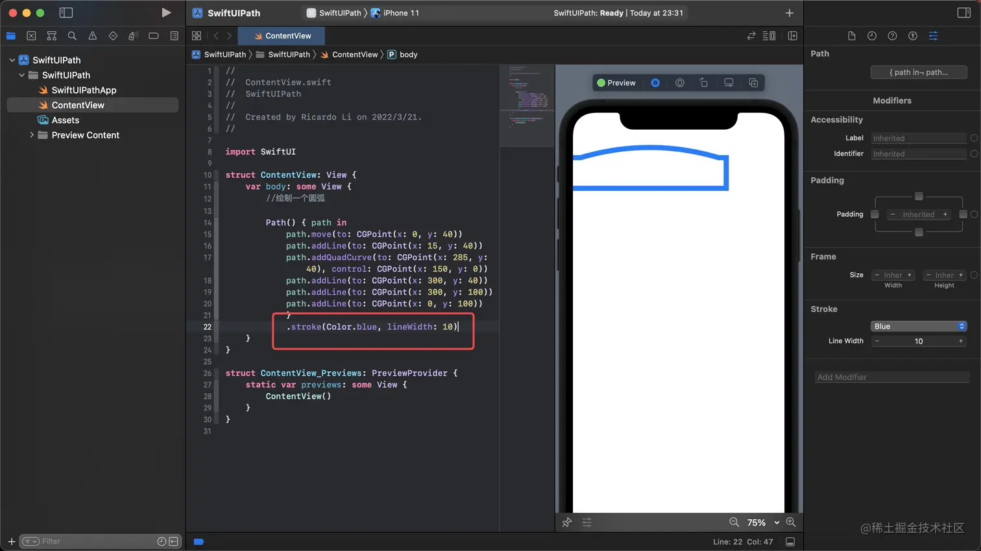981x551 pixels.
Task: Run the app with the play button
Action: [x=166, y=12]
